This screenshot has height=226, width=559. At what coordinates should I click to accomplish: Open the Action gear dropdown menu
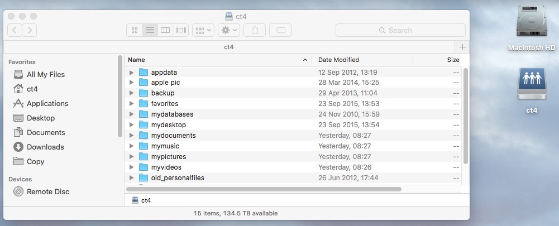coord(229,30)
